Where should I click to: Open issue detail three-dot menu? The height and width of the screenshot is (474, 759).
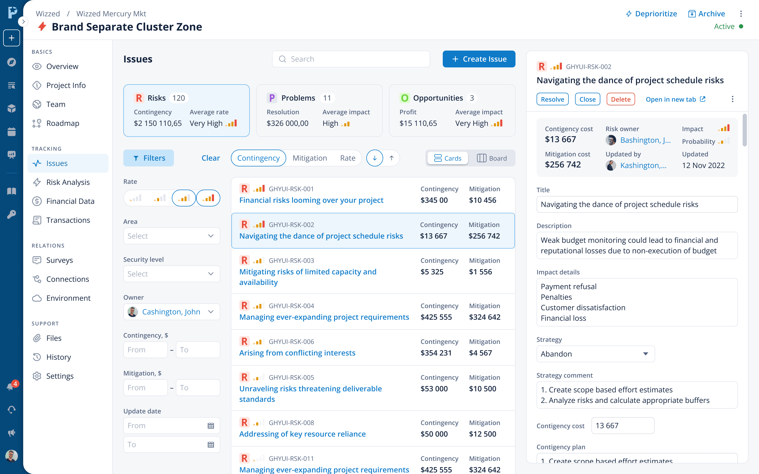click(x=732, y=99)
